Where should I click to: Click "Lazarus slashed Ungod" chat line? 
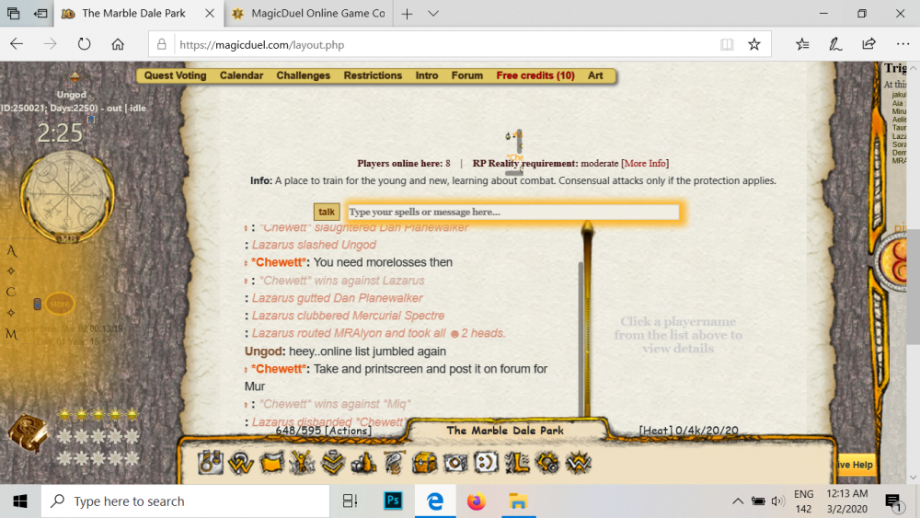pyautogui.click(x=314, y=245)
